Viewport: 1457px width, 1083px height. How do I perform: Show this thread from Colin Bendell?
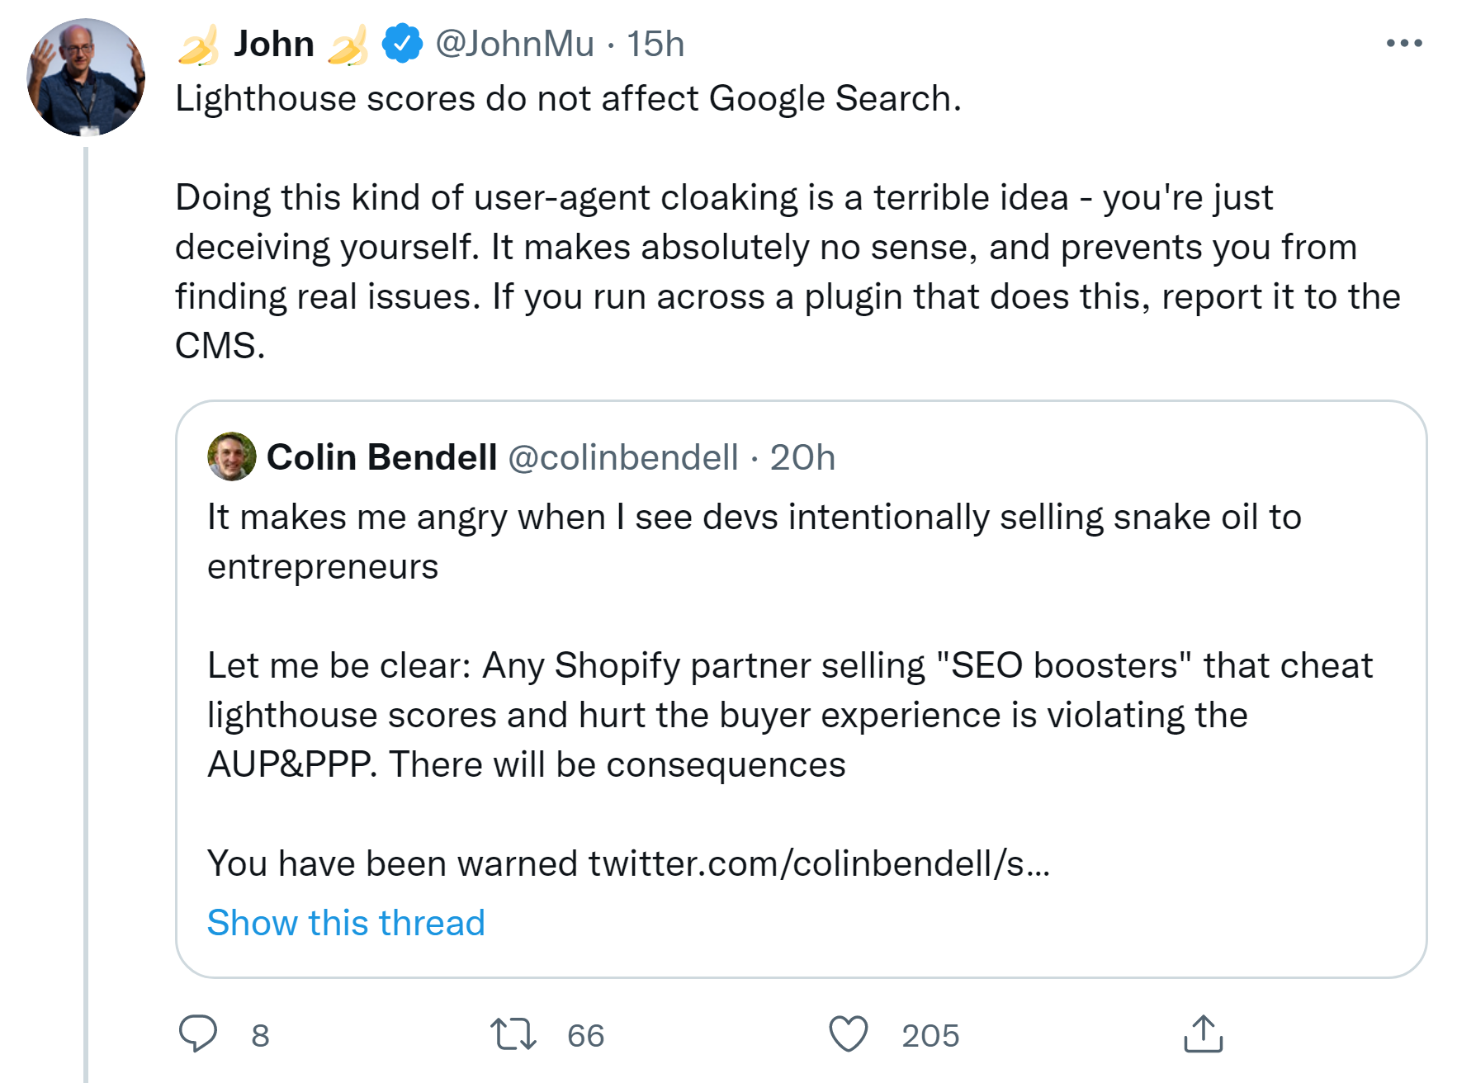(x=345, y=923)
